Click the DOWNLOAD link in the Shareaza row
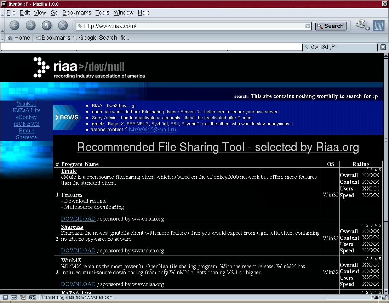Viewport: 389px width, 303px height. point(78,251)
